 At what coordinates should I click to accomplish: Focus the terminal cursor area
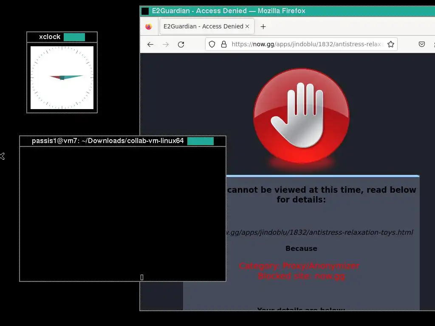pyautogui.click(x=142, y=277)
